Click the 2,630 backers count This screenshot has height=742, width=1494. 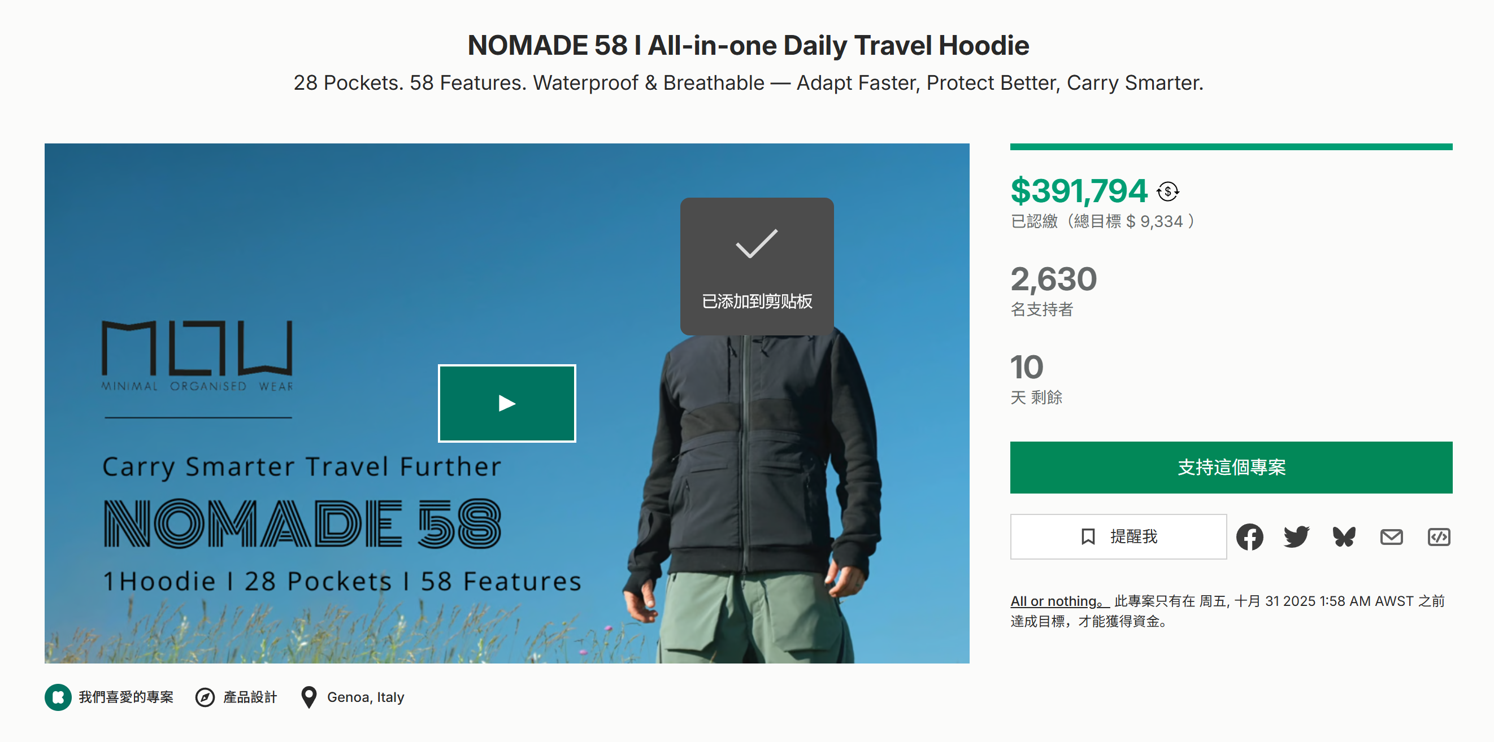(1053, 280)
